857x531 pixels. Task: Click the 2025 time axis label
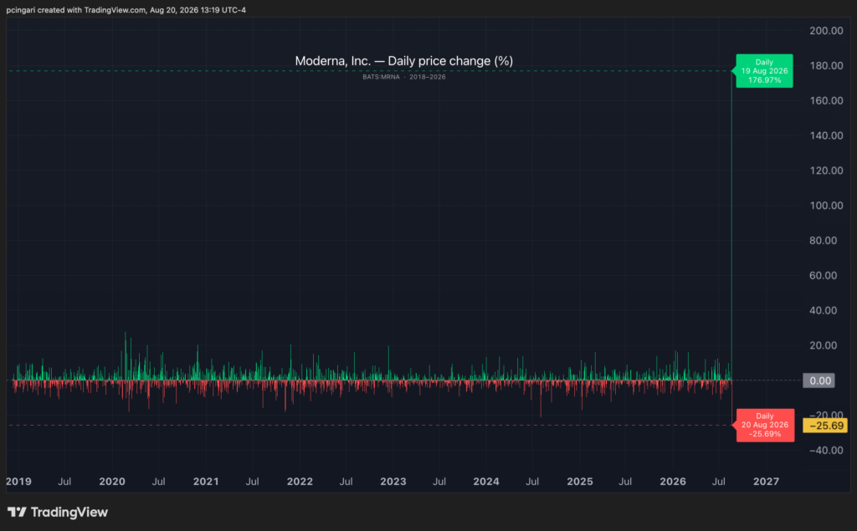580,482
